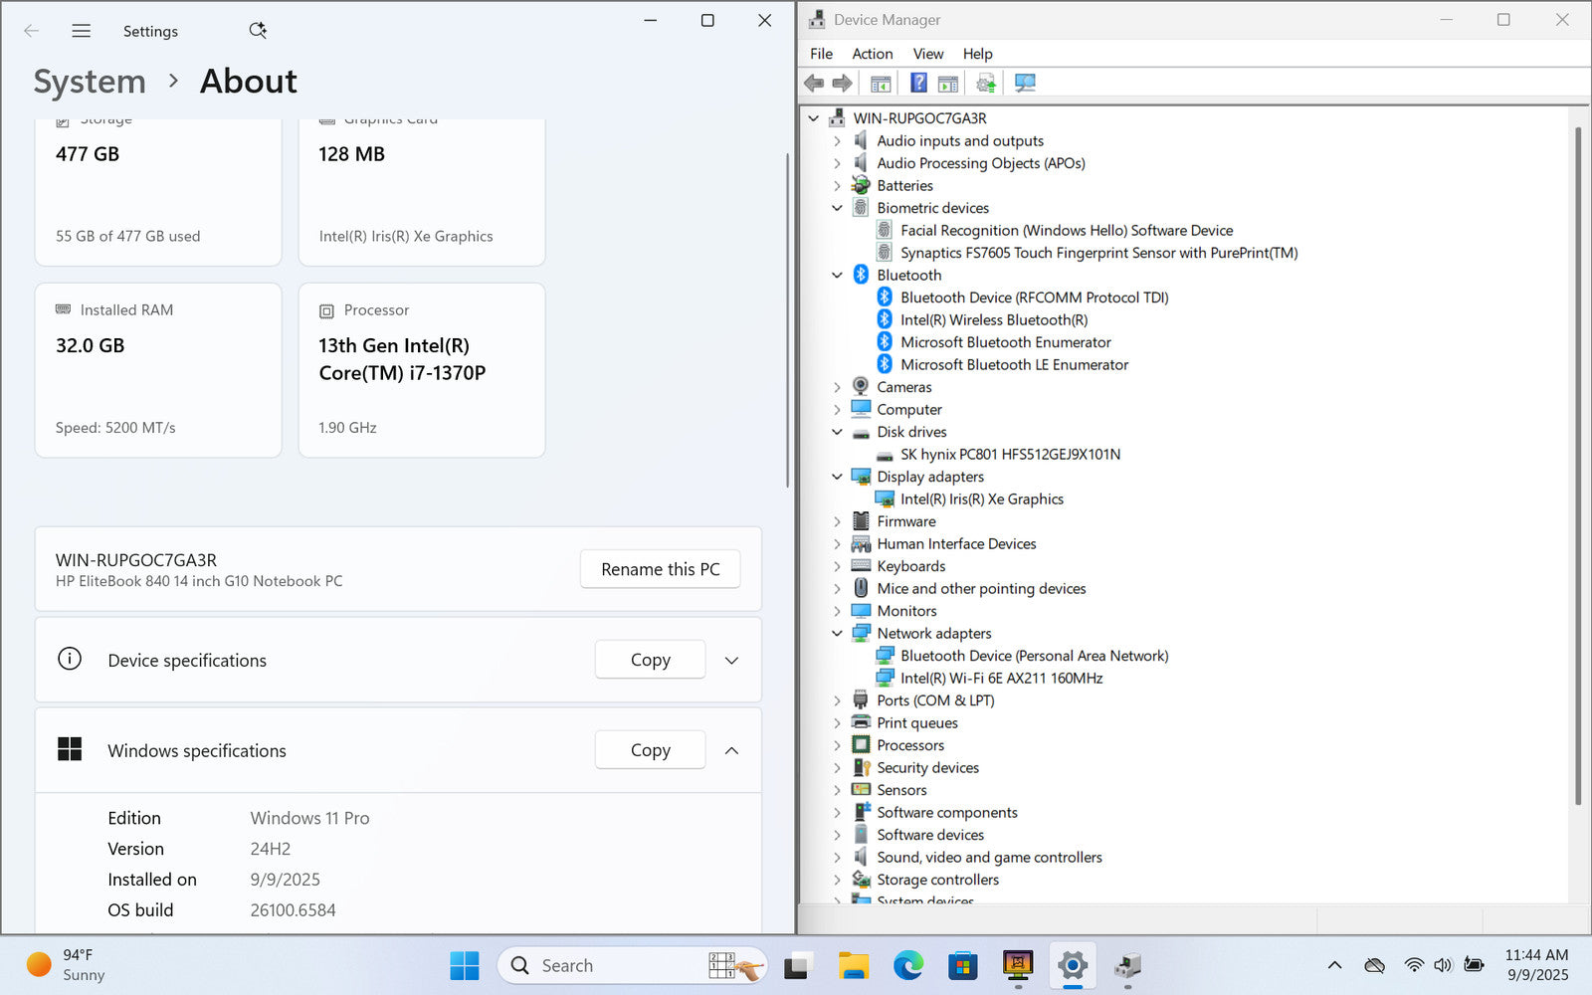Expand the Processors category in device tree

[837, 745]
